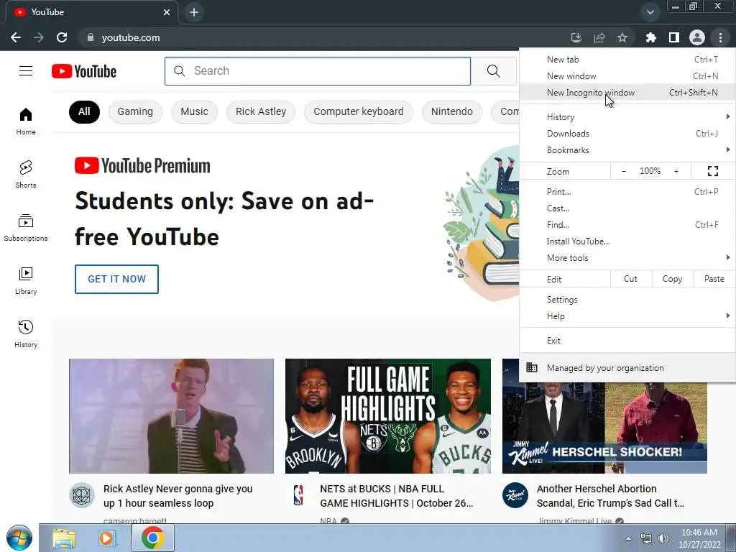This screenshot has height=552, width=736.
Task: Expand the History submenu
Action: 627,117
